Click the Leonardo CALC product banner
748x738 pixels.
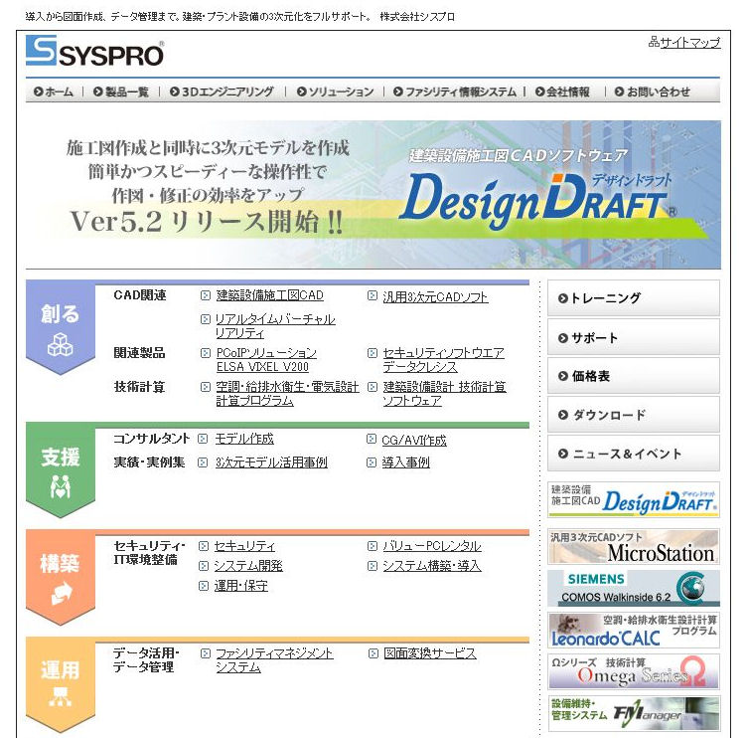coord(633,631)
